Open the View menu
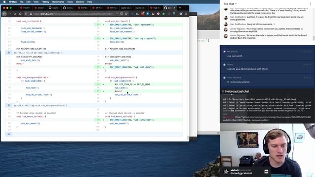This screenshot has width=315, height=177. coord(36,2)
